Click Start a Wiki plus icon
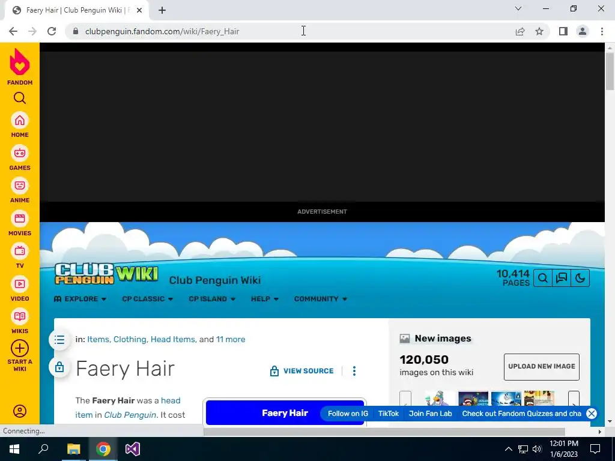615x461 pixels. [20, 348]
